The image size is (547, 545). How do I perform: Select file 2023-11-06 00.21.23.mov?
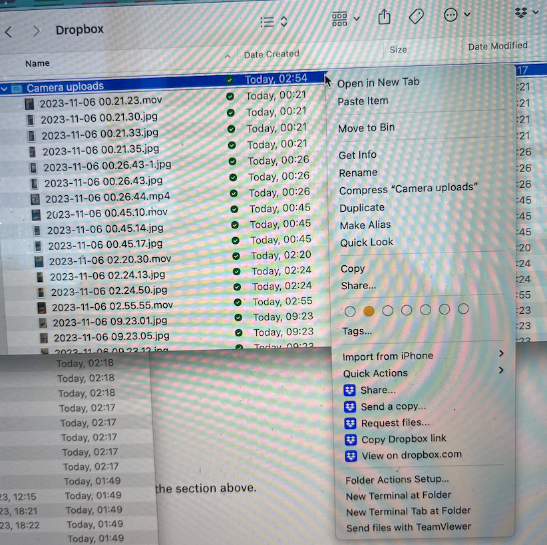pyautogui.click(x=101, y=102)
